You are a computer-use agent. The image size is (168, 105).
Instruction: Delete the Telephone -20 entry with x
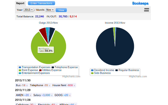tap(50, 86)
